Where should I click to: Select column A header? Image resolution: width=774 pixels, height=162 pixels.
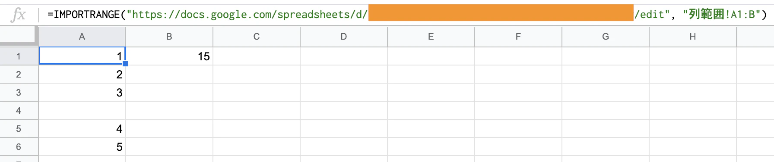click(x=82, y=37)
